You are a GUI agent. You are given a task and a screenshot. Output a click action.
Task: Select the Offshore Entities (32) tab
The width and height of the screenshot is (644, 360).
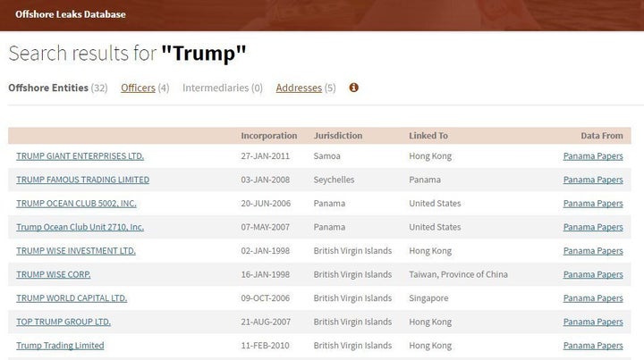coord(58,88)
